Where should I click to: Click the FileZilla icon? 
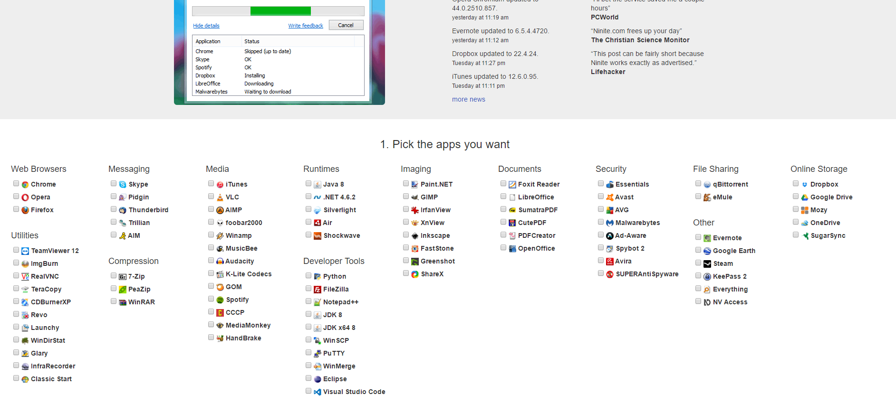tap(318, 290)
